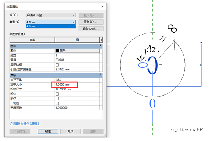The height and width of the screenshot is (141, 212).
Task: Edit the 文字大小 value field
Action: point(77,84)
